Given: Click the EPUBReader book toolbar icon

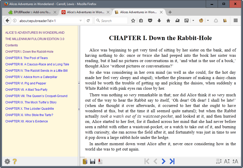Looking at the screenshot, I should 225,21.
